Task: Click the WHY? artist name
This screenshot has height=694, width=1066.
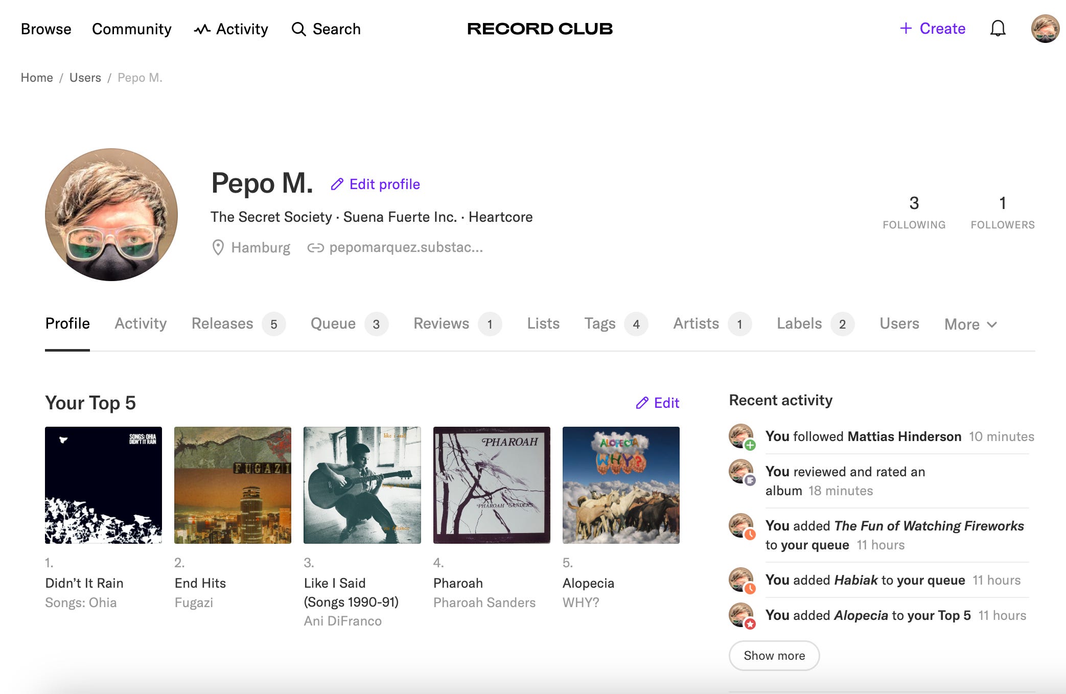Action: point(581,603)
